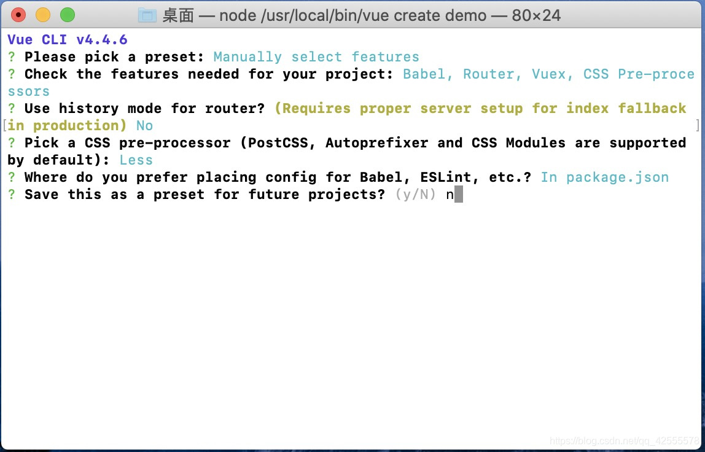
Task: Click the terminal cursor after typed 'n'
Action: pyautogui.click(x=458, y=195)
